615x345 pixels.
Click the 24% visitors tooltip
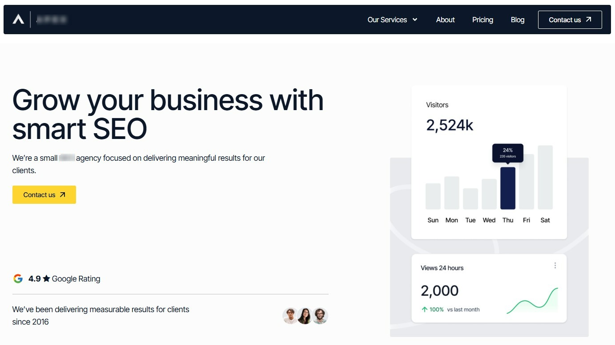(508, 153)
